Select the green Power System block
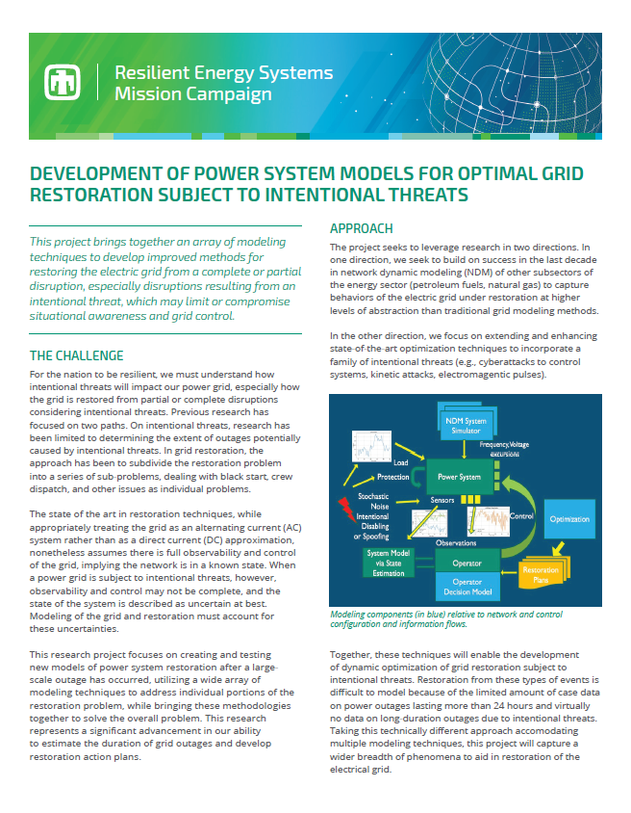 click(459, 476)
